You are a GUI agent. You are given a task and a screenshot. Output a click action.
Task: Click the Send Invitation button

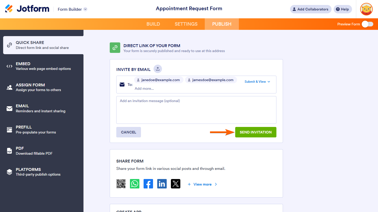pos(256,132)
